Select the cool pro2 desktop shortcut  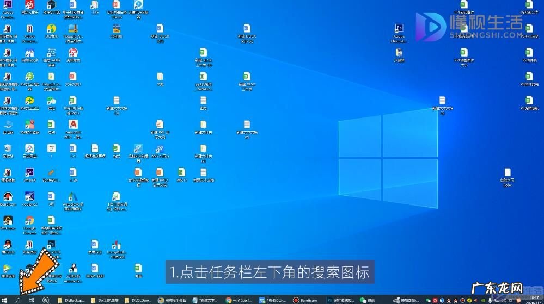pos(29,200)
